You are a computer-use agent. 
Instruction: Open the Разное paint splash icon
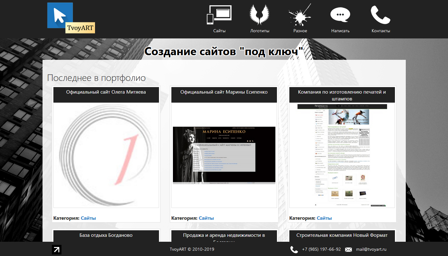click(x=300, y=15)
